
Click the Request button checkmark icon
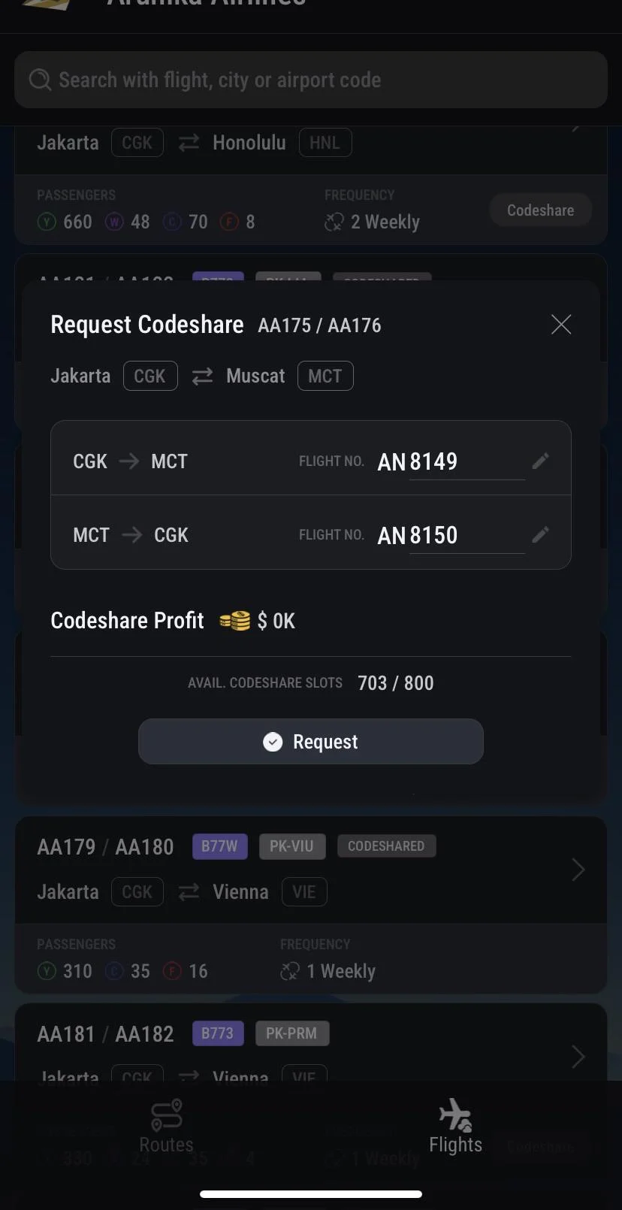click(273, 742)
